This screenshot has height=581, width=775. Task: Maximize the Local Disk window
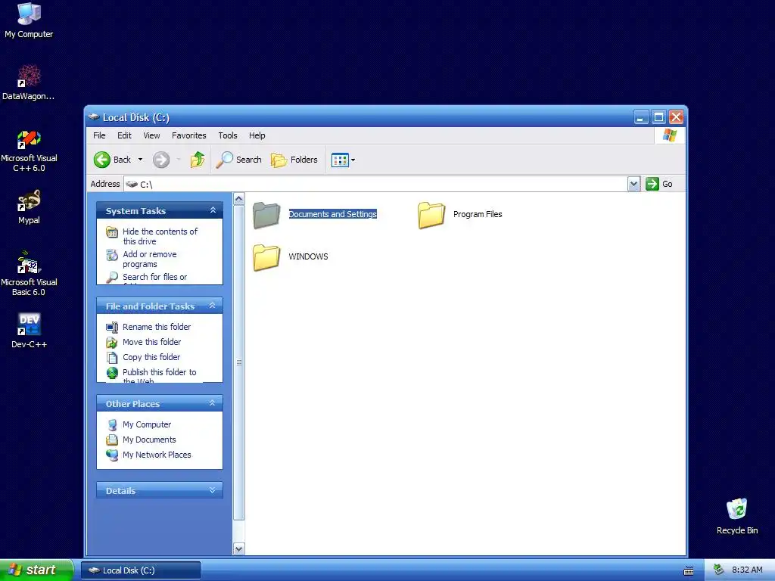[x=658, y=117]
